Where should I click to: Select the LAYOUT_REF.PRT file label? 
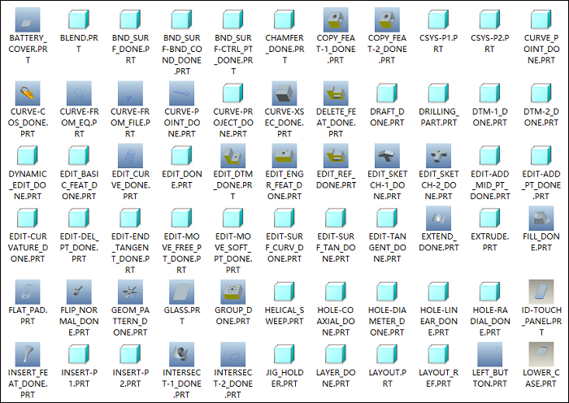pyautogui.click(x=438, y=378)
